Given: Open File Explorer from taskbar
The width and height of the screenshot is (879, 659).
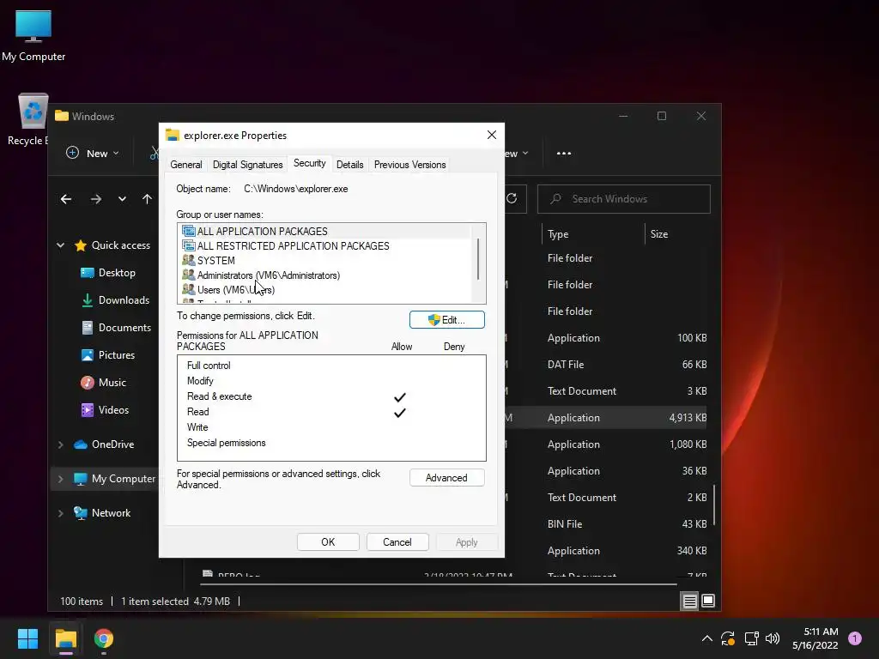Looking at the screenshot, I should pos(65,638).
